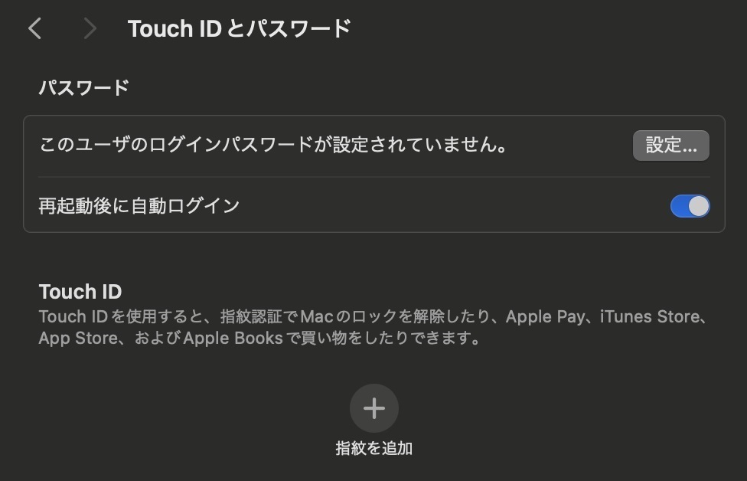Click the 再起動後に自動ログイン label text

[139, 206]
